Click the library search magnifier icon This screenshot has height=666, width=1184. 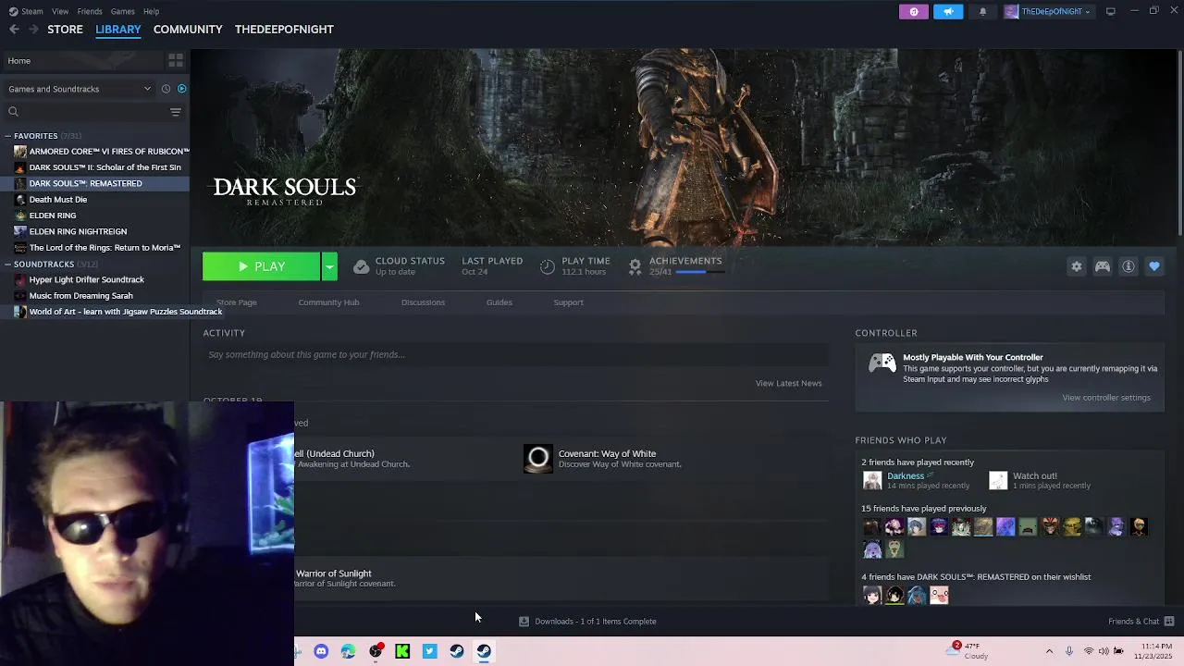point(13,112)
